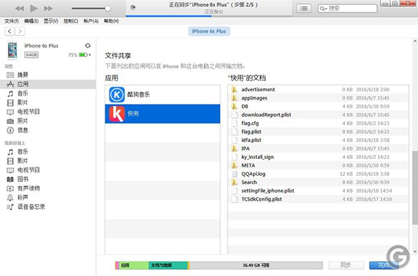Image resolution: width=418 pixels, height=276 pixels.
Task: Open 影片 under on-my-device section
Action: click(48, 161)
